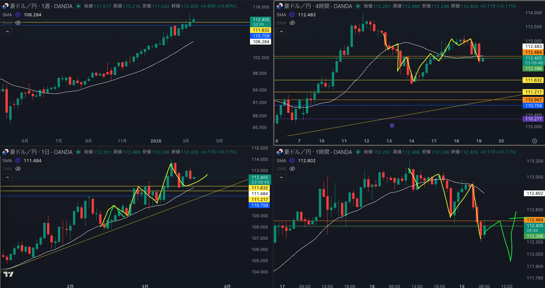Image resolution: width=545 pixels, height=288 pixels.
Task: Click the purple 110.277 price line label
Action: (x=533, y=119)
